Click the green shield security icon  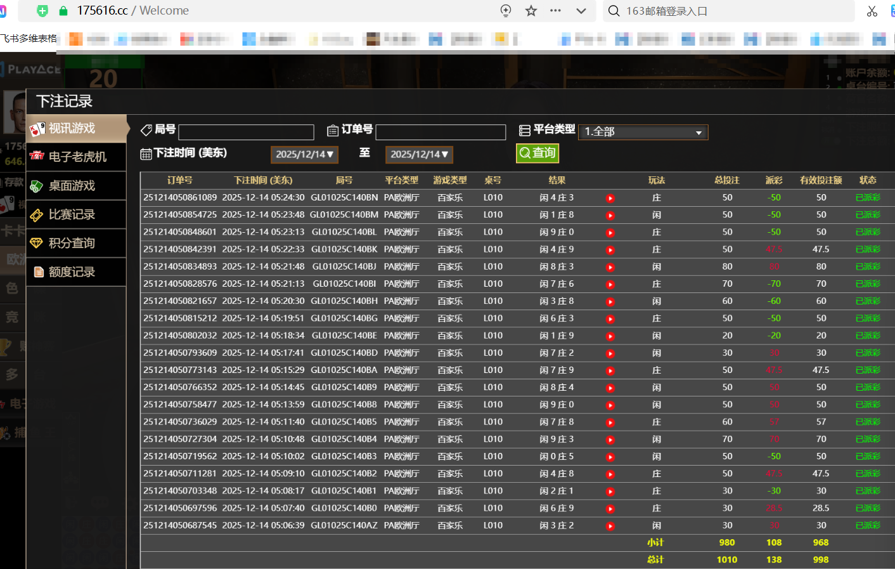click(42, 11)
